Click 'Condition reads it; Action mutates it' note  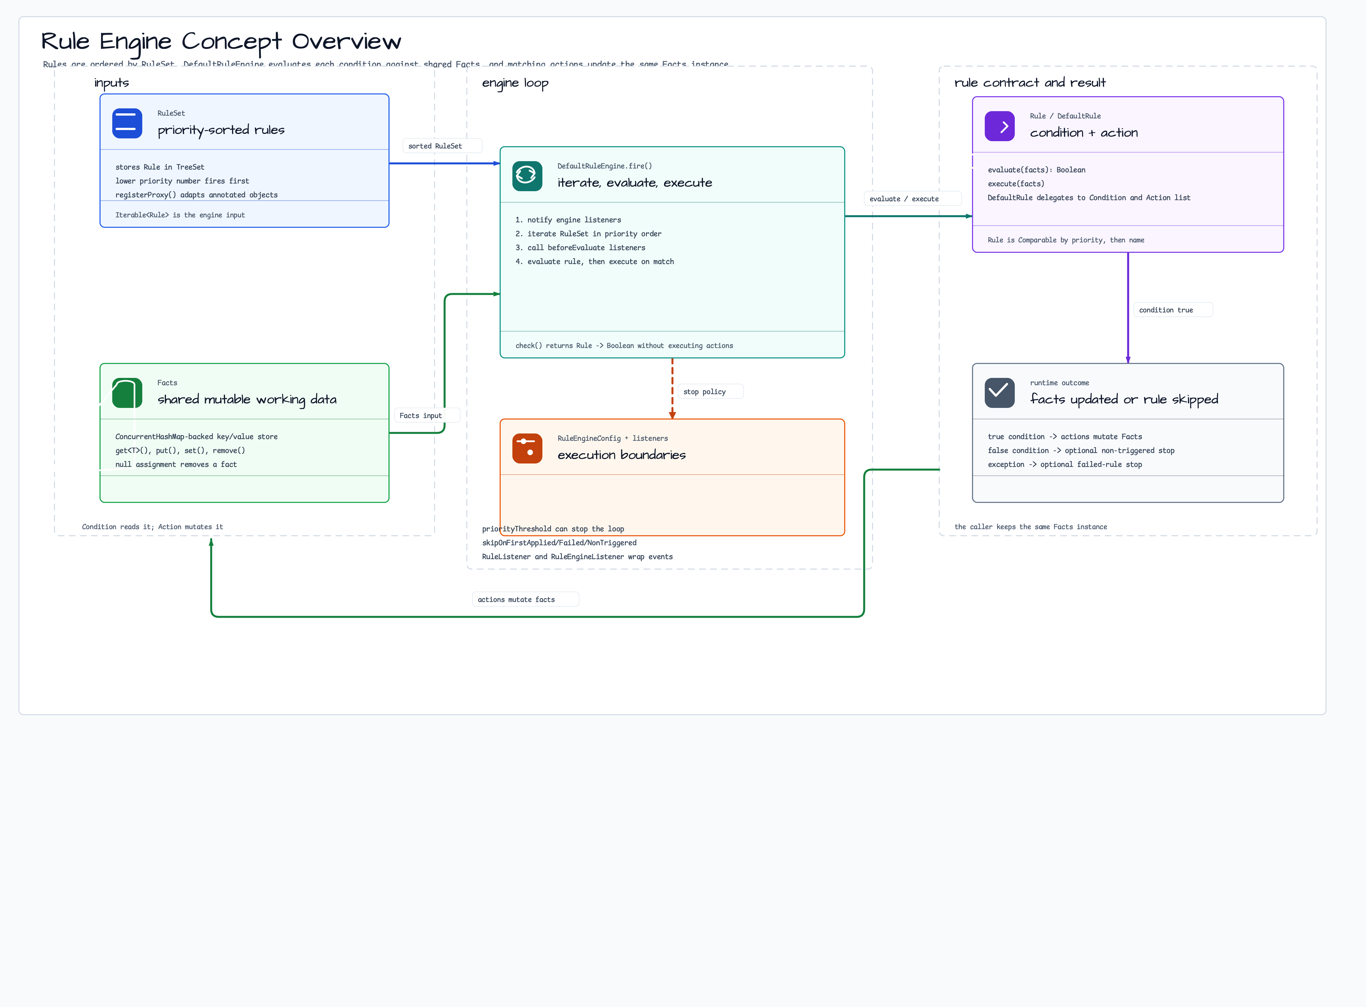152,527
